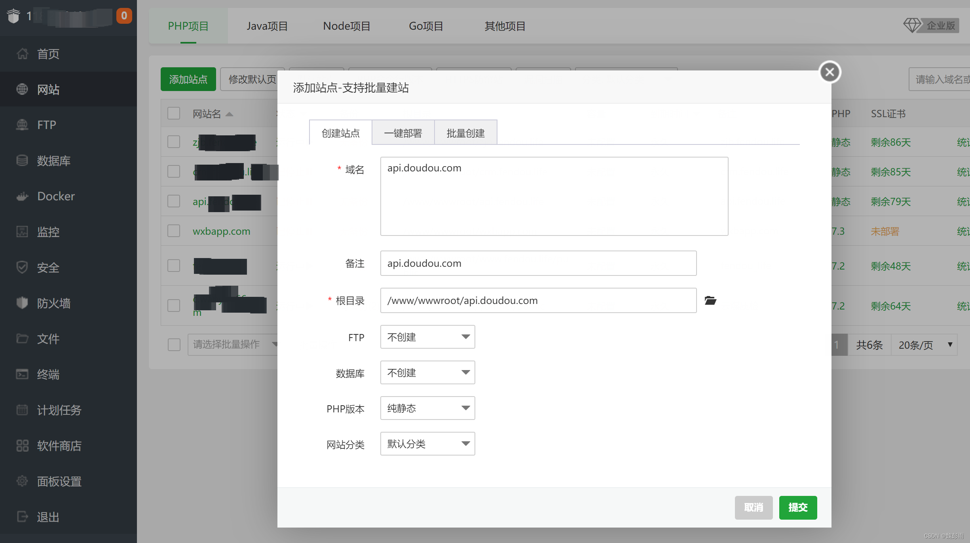The width and height of the screenshot is (970, 543).
Task: Click the 退出 logout icon in sidebar
Action: click(x=23, y=516)
